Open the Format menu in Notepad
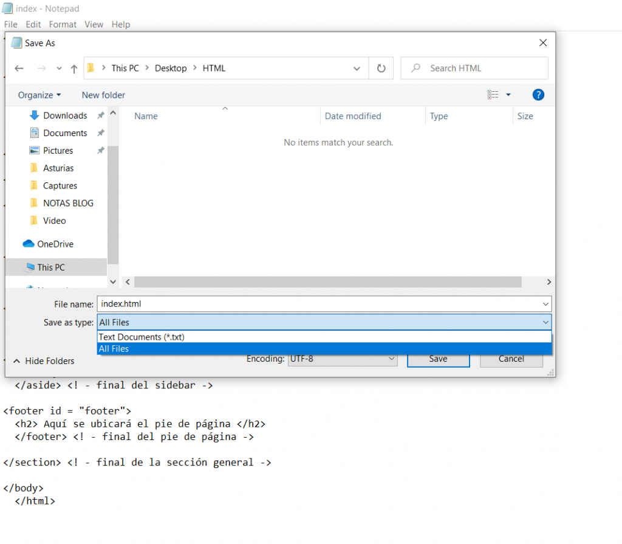The image size is (622, 544). (63, 24)
